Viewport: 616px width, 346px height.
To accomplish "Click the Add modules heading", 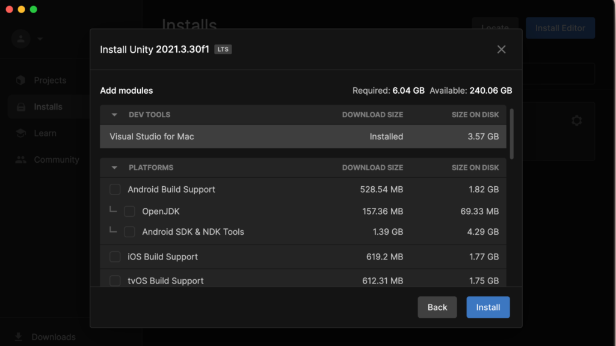I will 126,91.
